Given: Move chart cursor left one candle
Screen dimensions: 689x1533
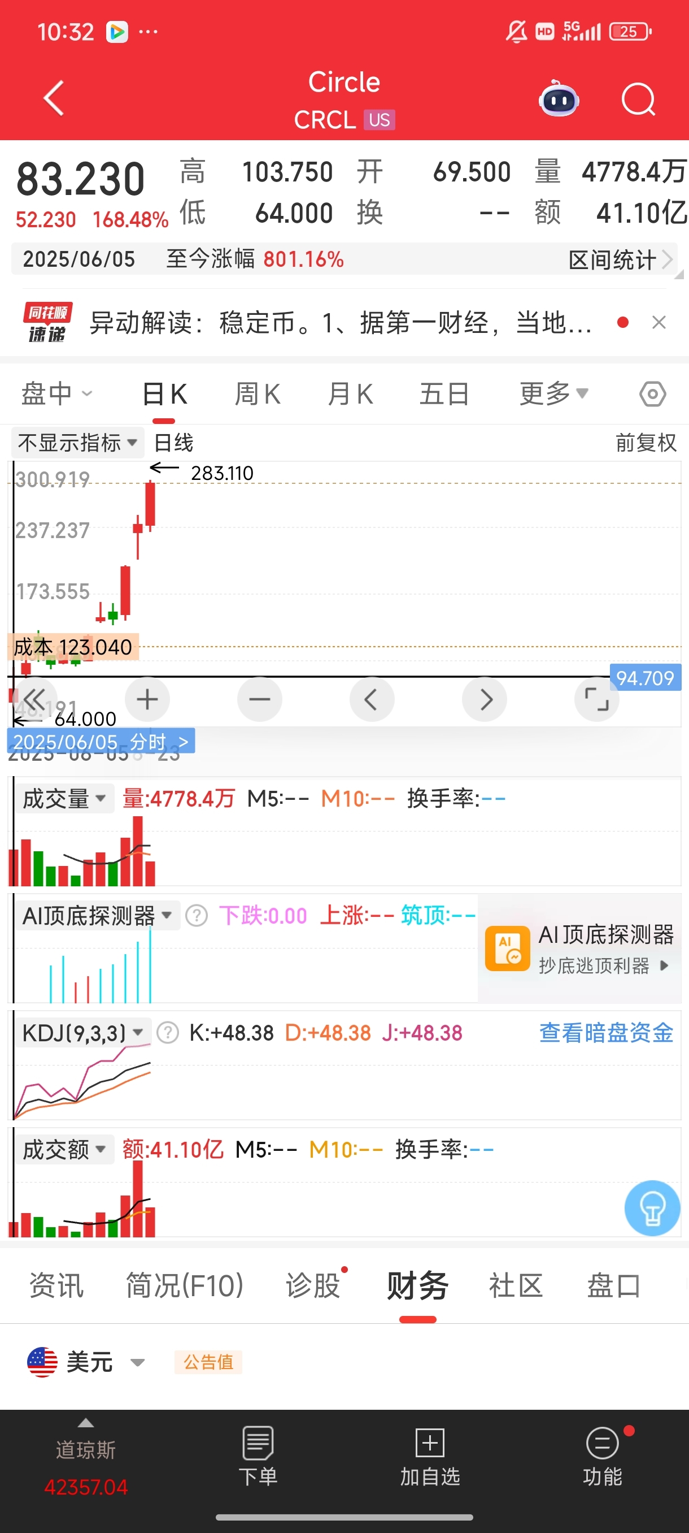Looking at the screenshot, I should (x=372, y=699).
